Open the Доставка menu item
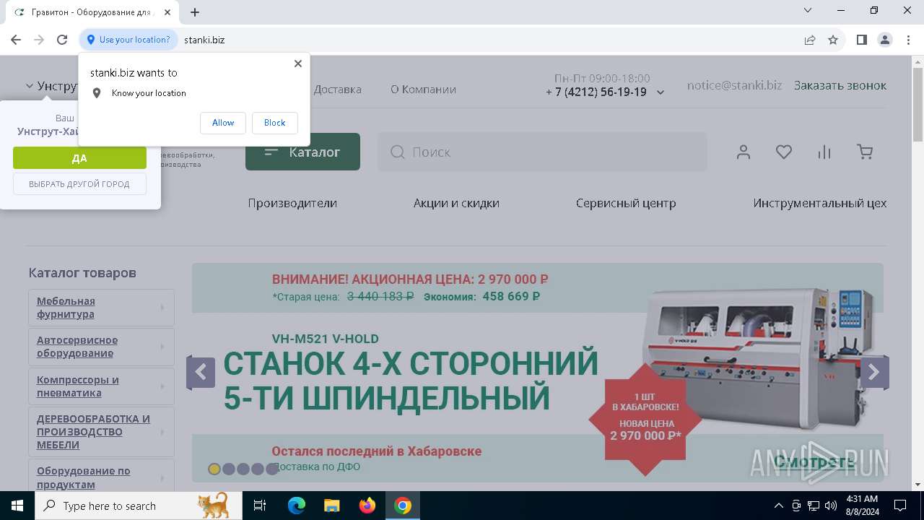The height and width of the screenshot is (520, 924). (x=338, y=90)
